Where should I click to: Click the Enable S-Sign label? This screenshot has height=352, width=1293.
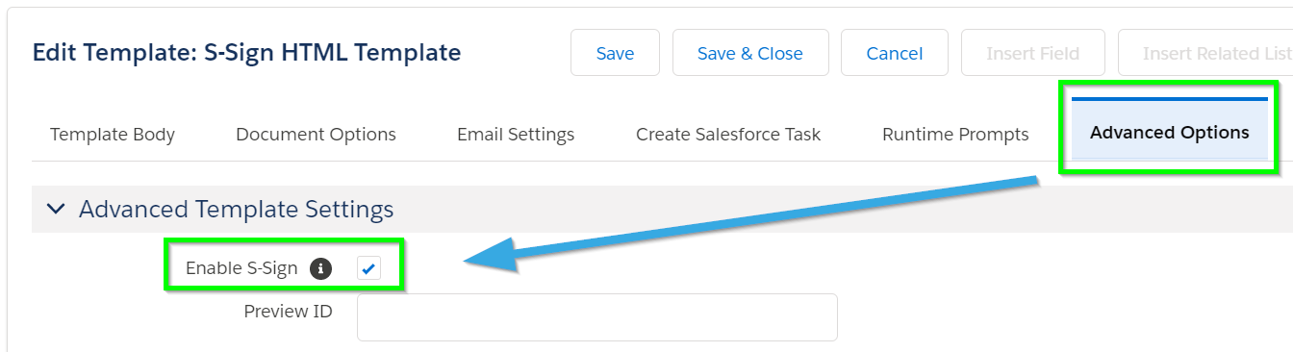(x=241, y=268)
